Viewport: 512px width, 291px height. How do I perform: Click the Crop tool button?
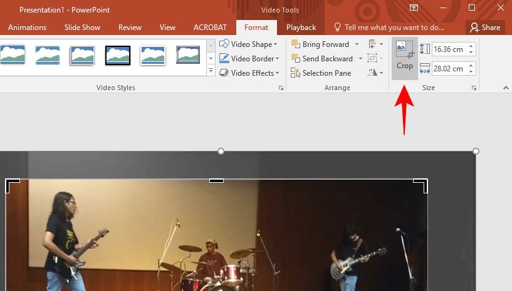[404, 56]
